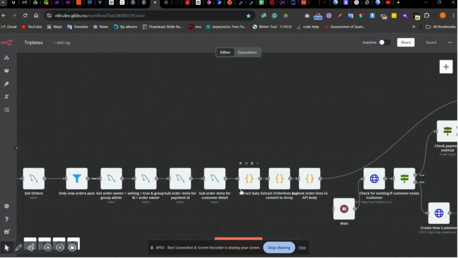This screenshot has height=258, width=458.
Task: Open All Bookmarks folder
Action: click(x=441, y=27)
